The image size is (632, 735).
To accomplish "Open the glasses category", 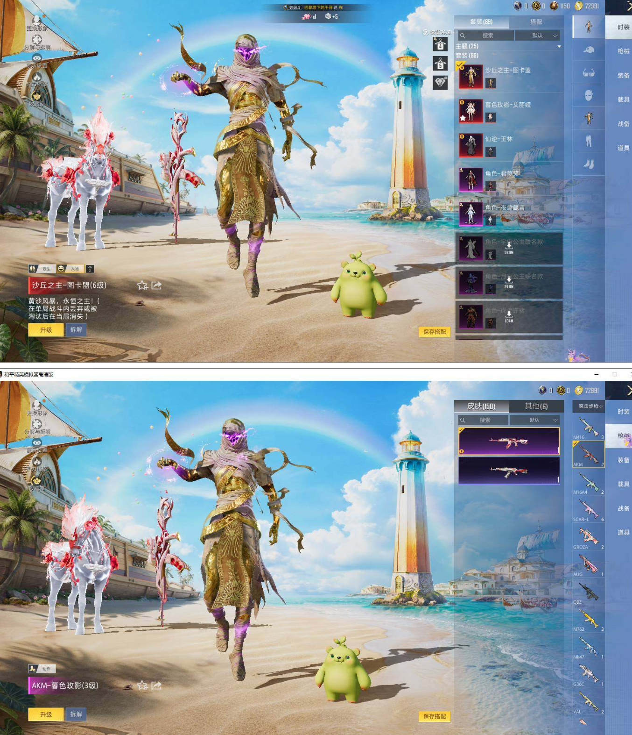I will tap(589, 73).
